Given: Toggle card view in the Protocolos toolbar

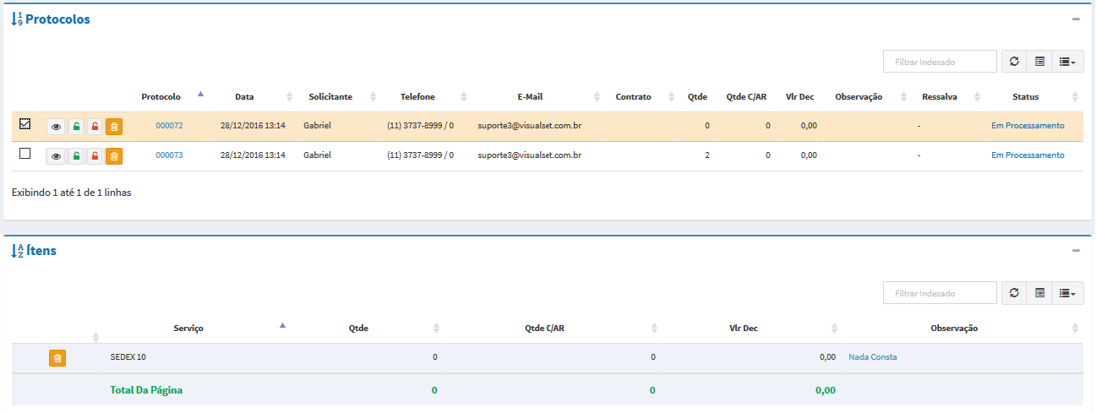Looking at the screenshot, I should tap(1039, 62).
